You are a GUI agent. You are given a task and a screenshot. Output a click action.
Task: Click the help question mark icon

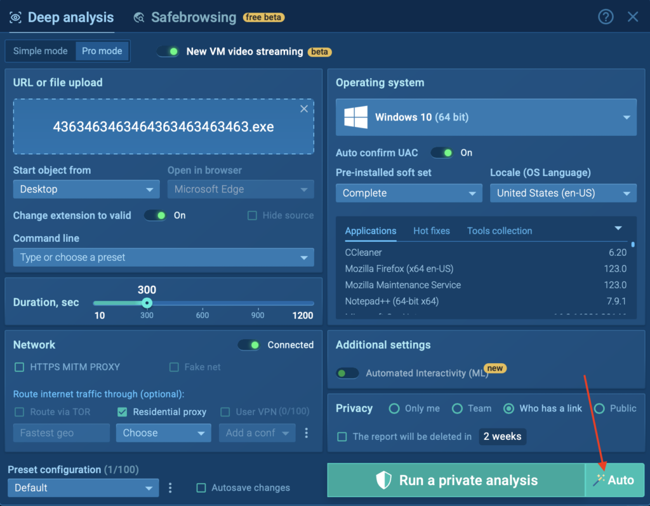click(x=606, y=17)
